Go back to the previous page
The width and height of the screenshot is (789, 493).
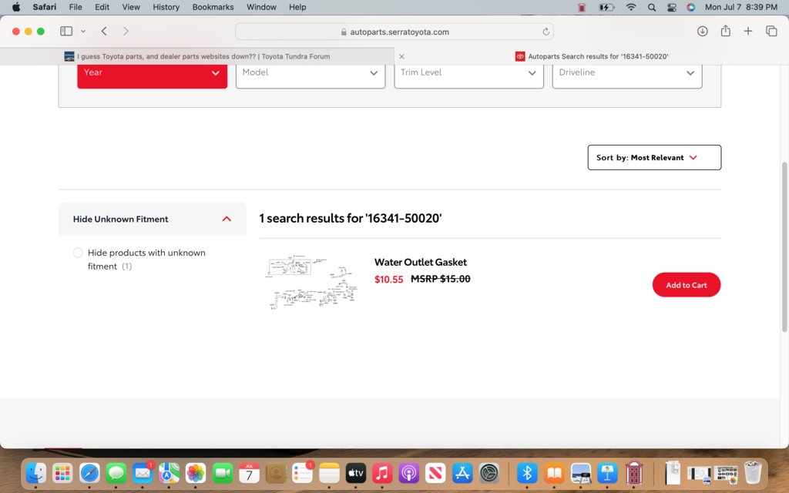tap(104, 31)
